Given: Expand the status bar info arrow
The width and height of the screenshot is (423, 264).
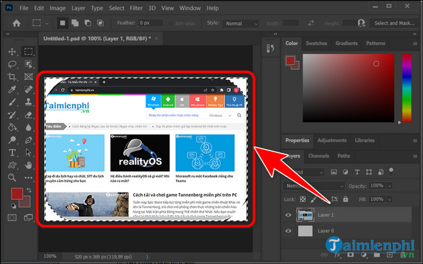Looking at the screenshot, I should coord(147,257).
